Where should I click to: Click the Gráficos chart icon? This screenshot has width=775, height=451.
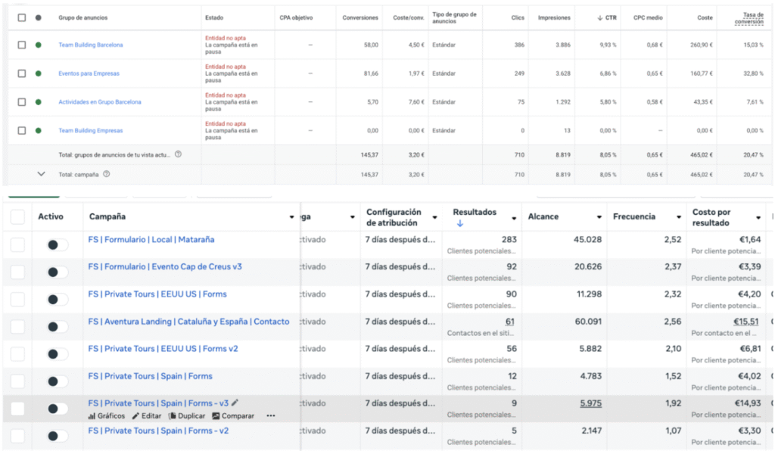pos(92,416)
